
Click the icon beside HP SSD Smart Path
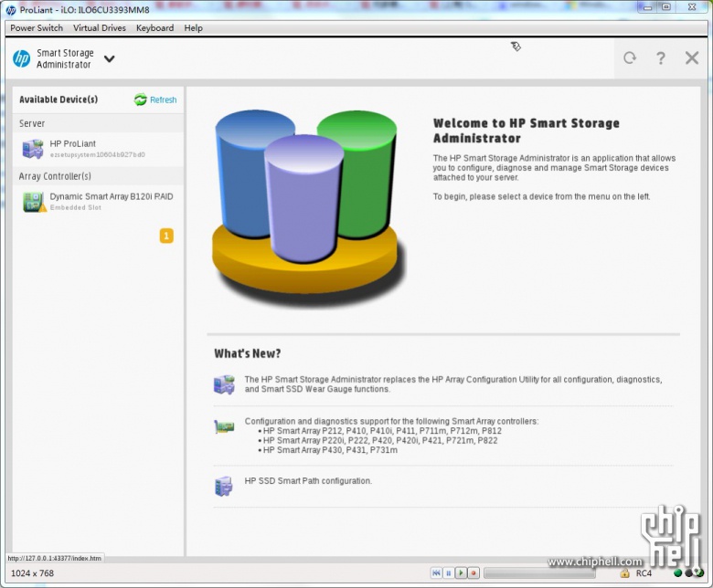coord(223,486)
